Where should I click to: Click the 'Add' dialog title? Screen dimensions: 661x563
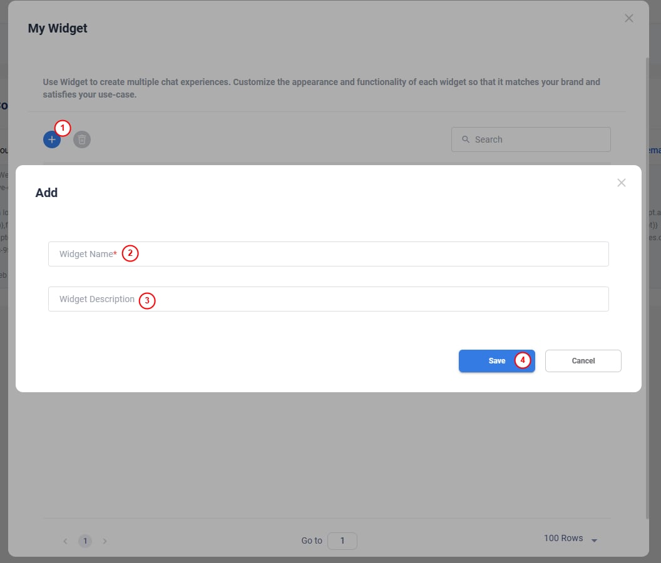(x=46, y=193)
